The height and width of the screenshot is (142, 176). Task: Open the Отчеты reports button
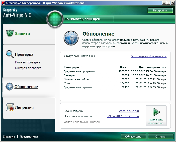click(x=160, y=137)
